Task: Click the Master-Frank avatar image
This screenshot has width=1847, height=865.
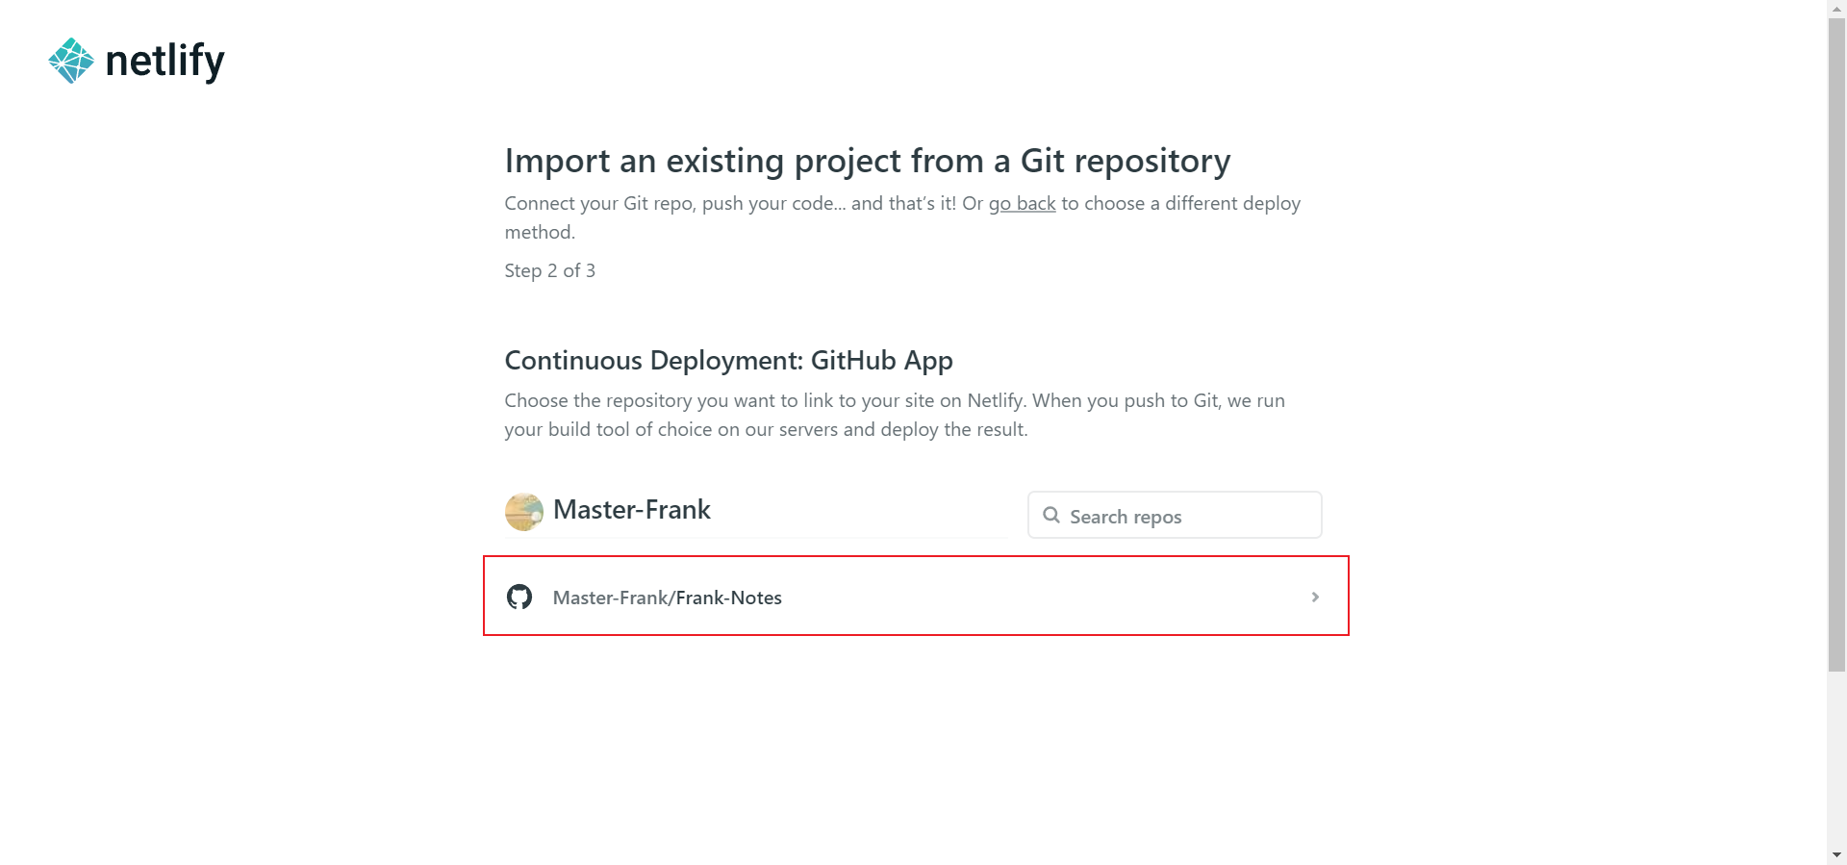Action: (x=524, y=512)
